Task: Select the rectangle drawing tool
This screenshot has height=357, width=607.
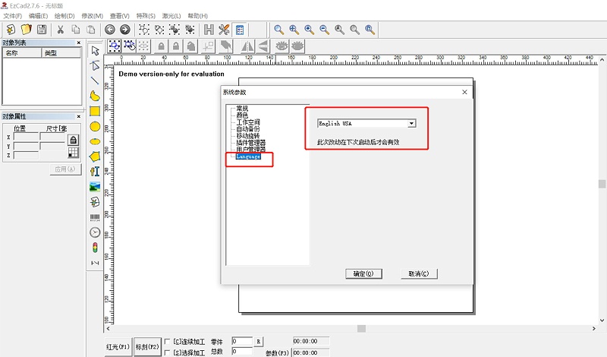Action: (95, 111)
